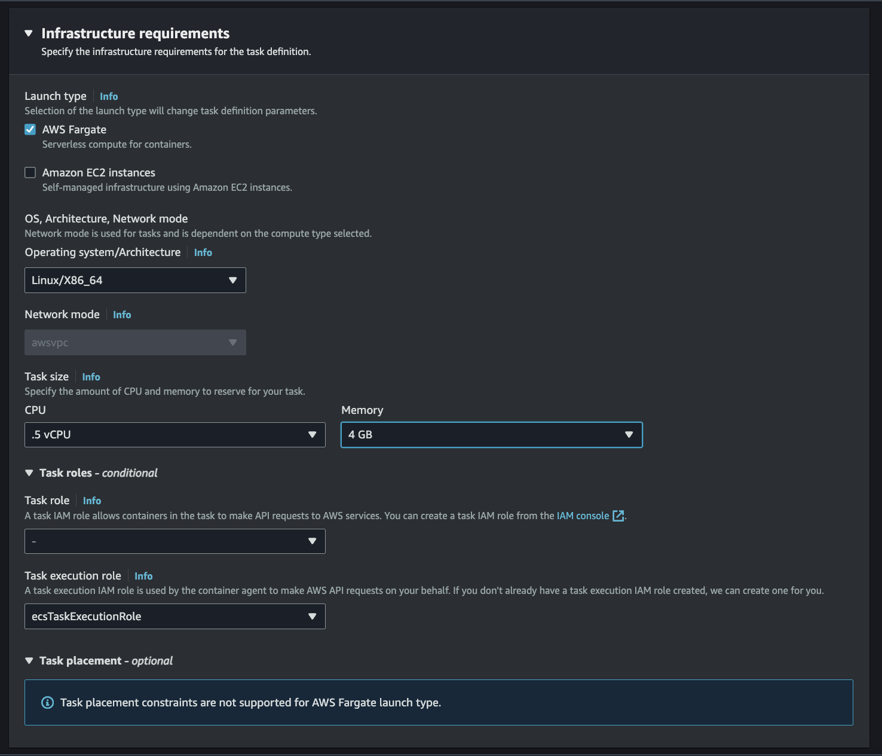Open the Task execution role selector showing ecsTaskExecutionRole
882x756 pixels.
point(175,616)
